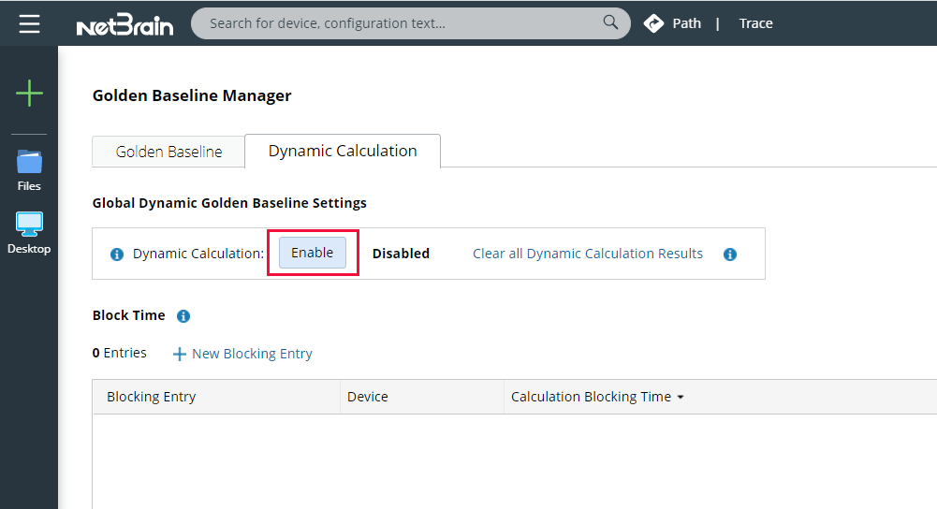Click the Path diamond icon
Viewport: 937px width, 509px height.
pyautogui.click(x=653, y=23)
